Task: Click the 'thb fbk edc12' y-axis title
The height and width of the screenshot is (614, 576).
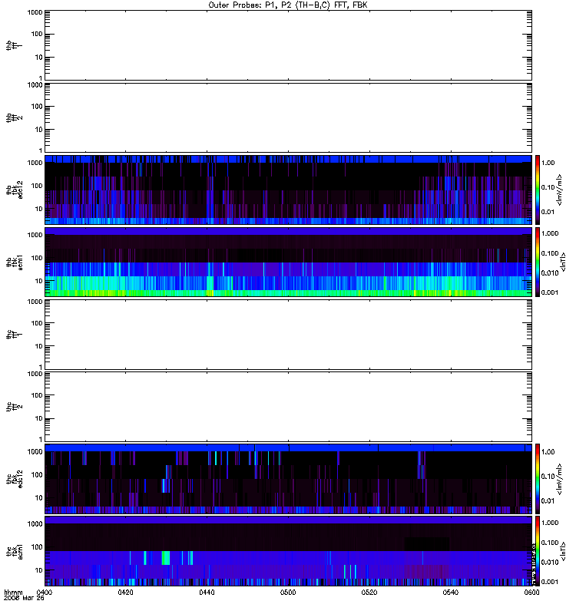Action: click(x=14, y=190)
